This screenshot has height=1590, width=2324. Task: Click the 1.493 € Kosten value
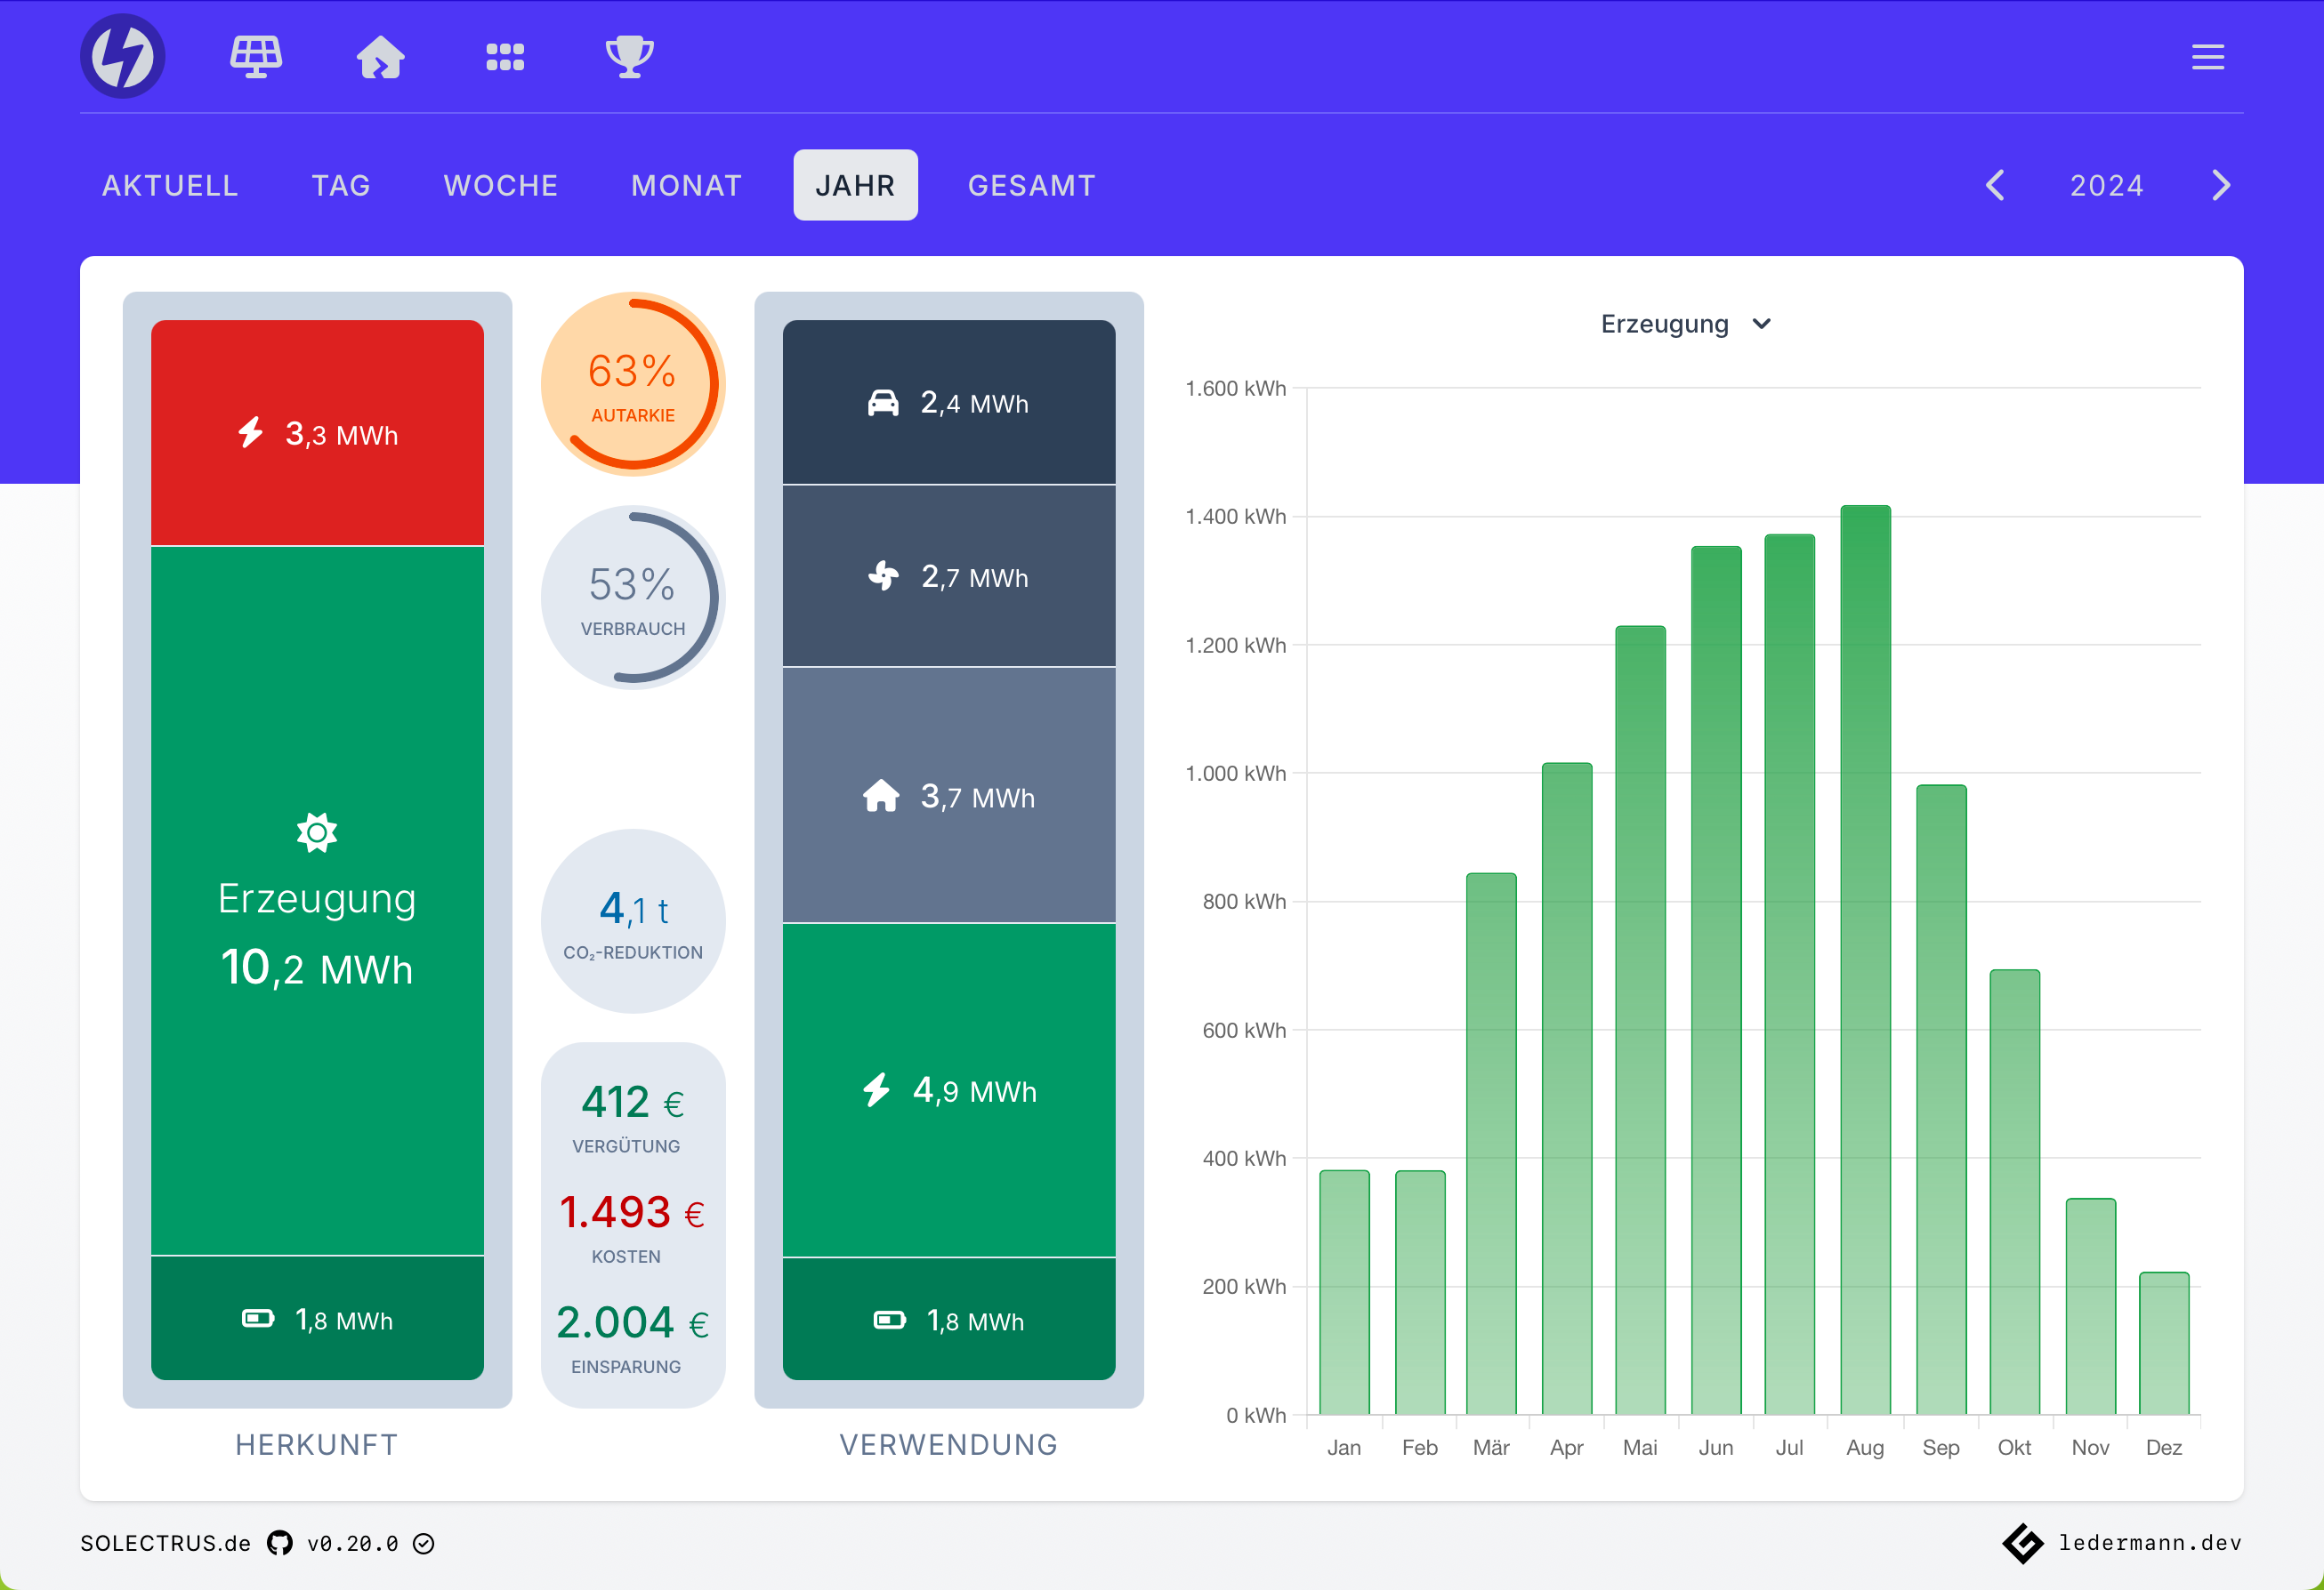coord(633,1212)
